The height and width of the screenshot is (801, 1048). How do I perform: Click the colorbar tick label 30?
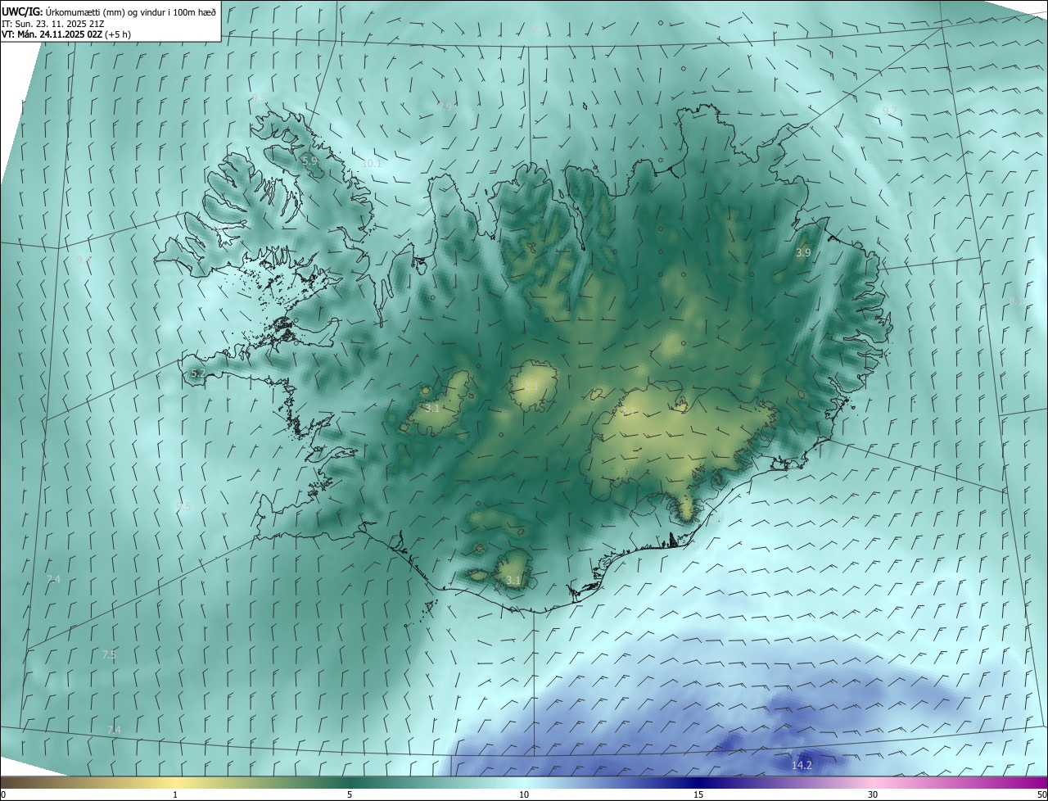(x=873, y=794)
